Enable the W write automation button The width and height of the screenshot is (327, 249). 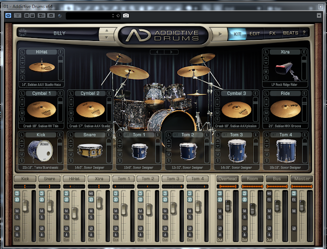[32, 15]
